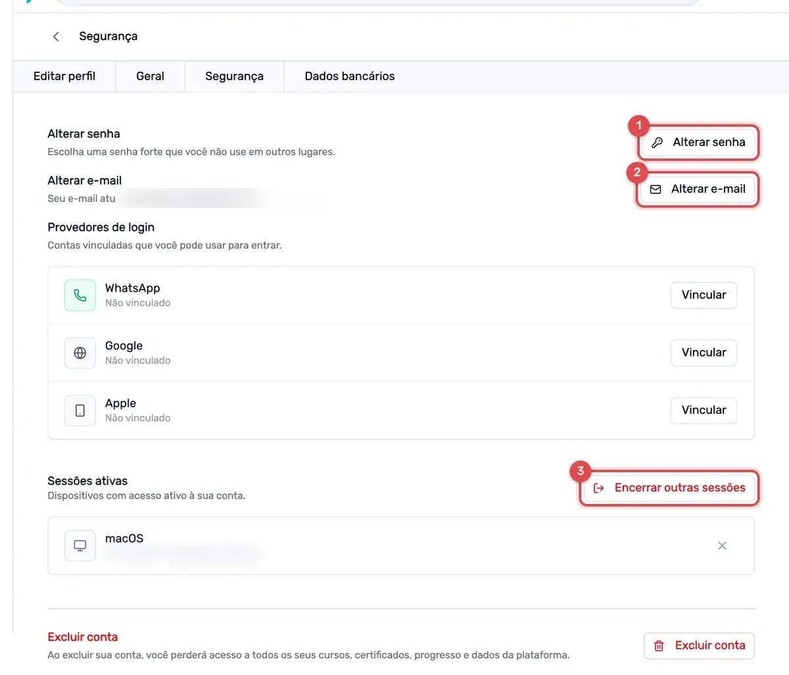Click the Apple device icon
Screen dimensions: 789x675
click(x=80, y=411)
